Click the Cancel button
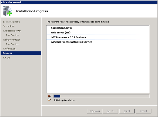The width and height of the screenshot is (158, 117). [143, 111]
